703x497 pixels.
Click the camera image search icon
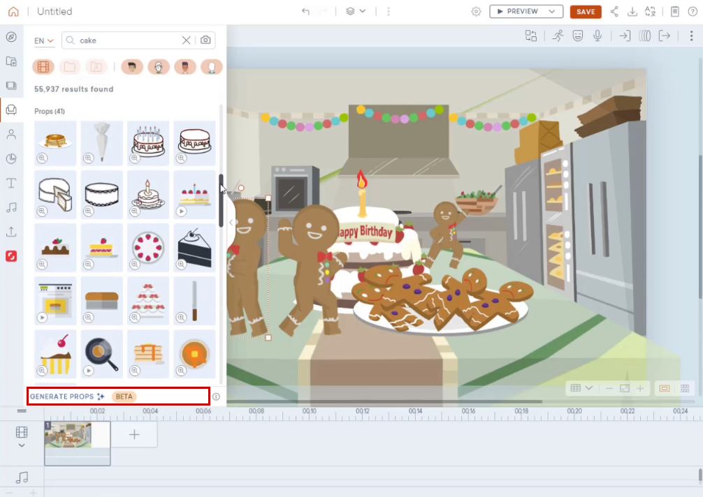[x=205, y=40]
